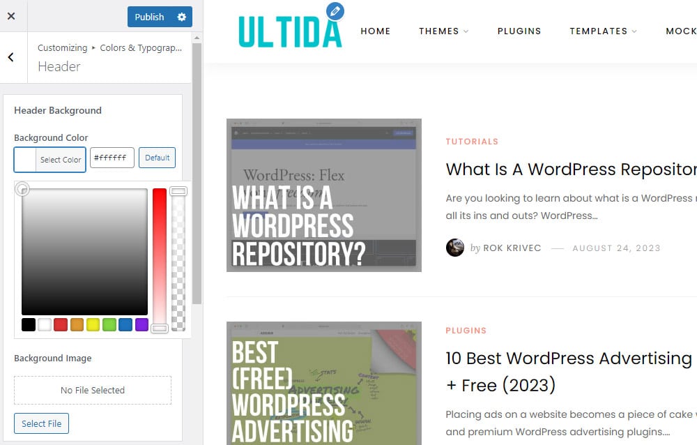Click the scrollbar up arrow
The width and height of the screenshot is (697, 445).
tap(197, 38)
